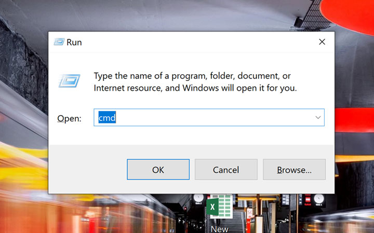Click the "Type the name of a program" description

pos(195,82)
